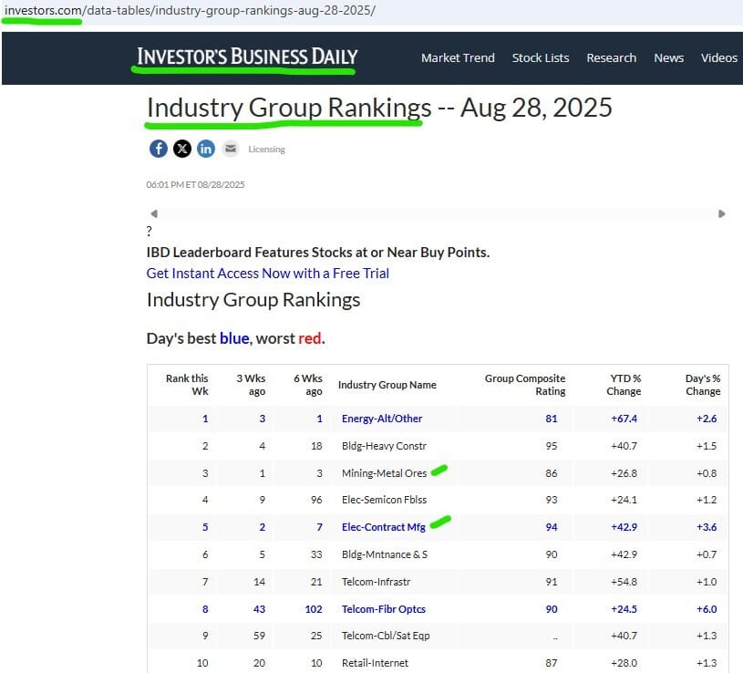This screenshot has height=673, width=743.
Task: Click the email share icon
Action: pos(230,149)
